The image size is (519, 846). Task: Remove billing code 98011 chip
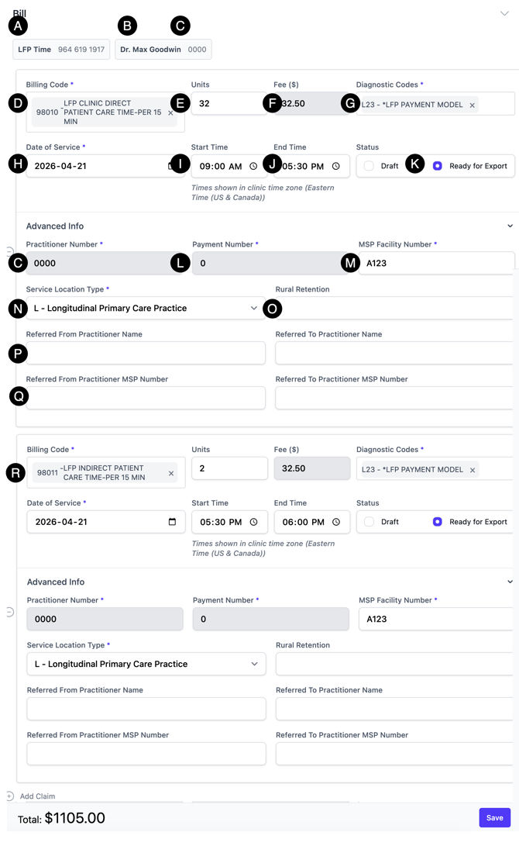171,474
